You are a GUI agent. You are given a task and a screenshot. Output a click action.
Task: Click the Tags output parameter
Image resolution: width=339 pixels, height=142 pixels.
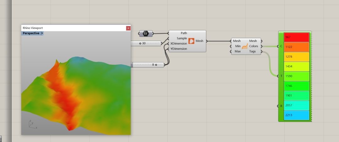point(252,51)
